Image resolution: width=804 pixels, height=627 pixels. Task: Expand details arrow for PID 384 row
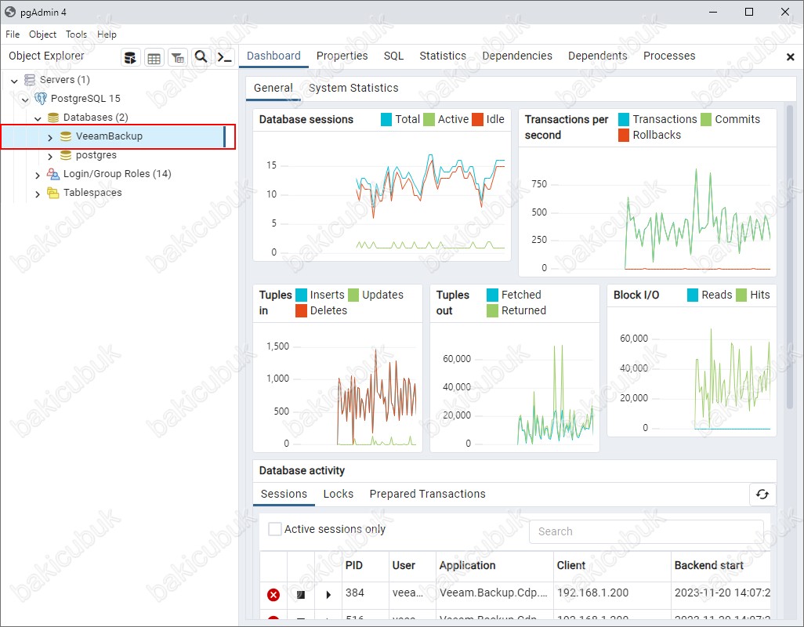[328, 595]
